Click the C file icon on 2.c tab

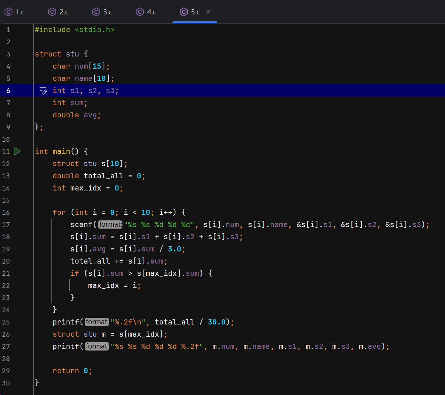tap(52, 12)
